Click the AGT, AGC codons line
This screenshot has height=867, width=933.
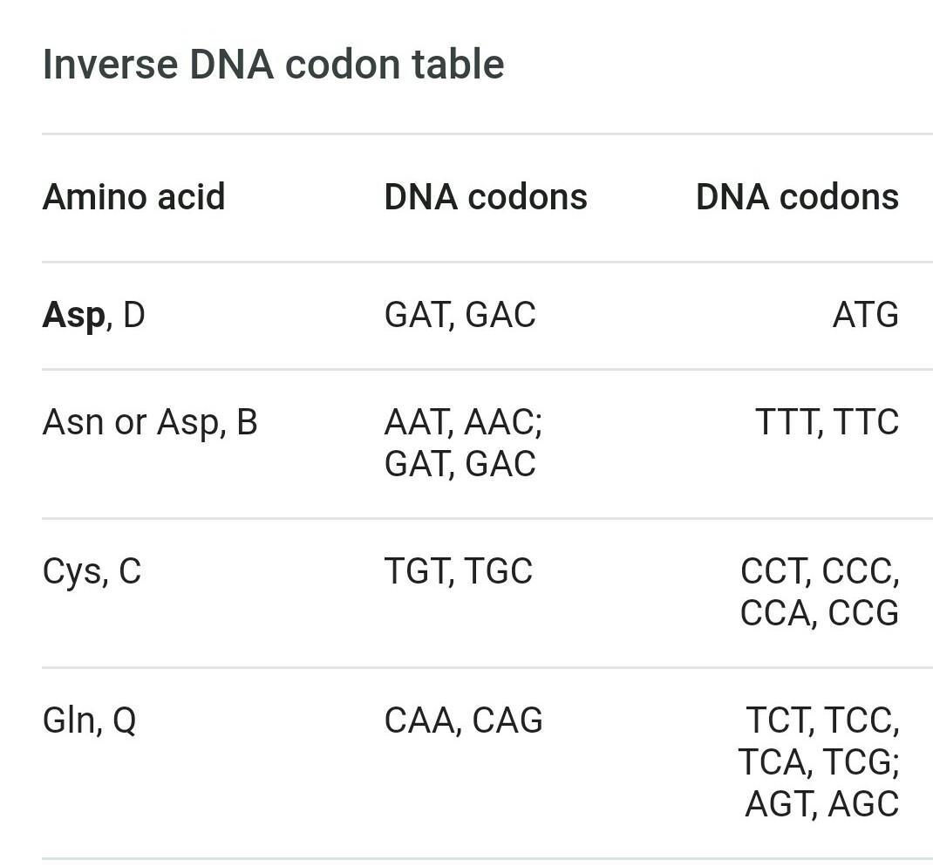[821, 804]
